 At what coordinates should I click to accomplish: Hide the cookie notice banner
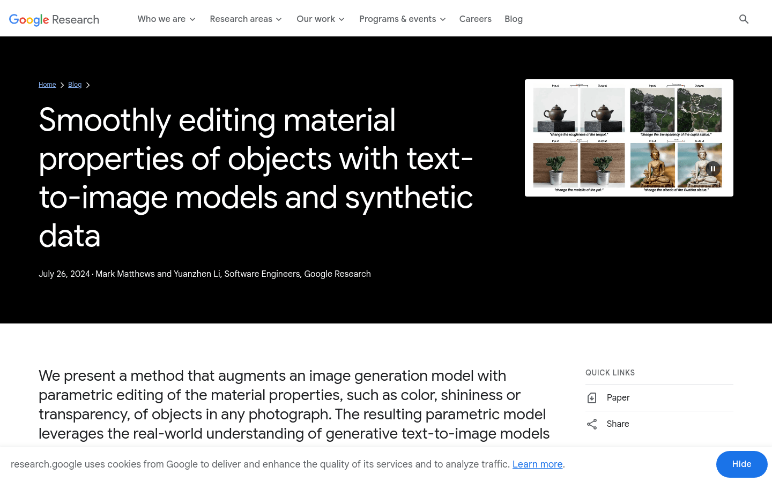pos(741,464)
